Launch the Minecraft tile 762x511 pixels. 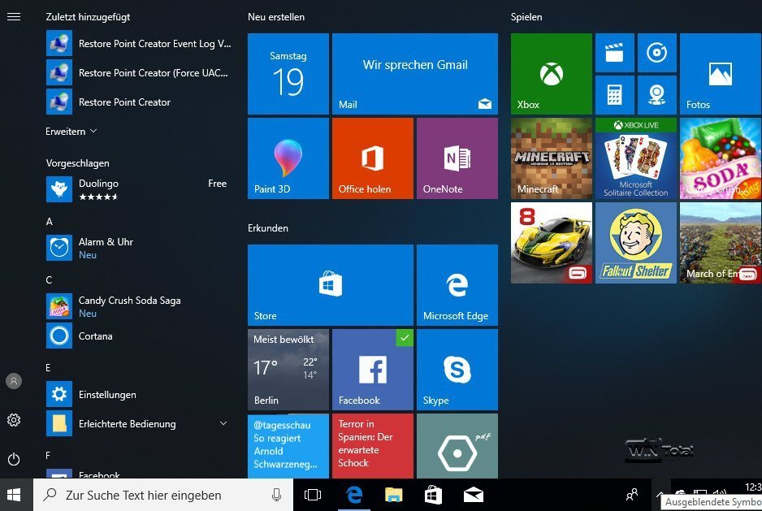pos(551,158)
